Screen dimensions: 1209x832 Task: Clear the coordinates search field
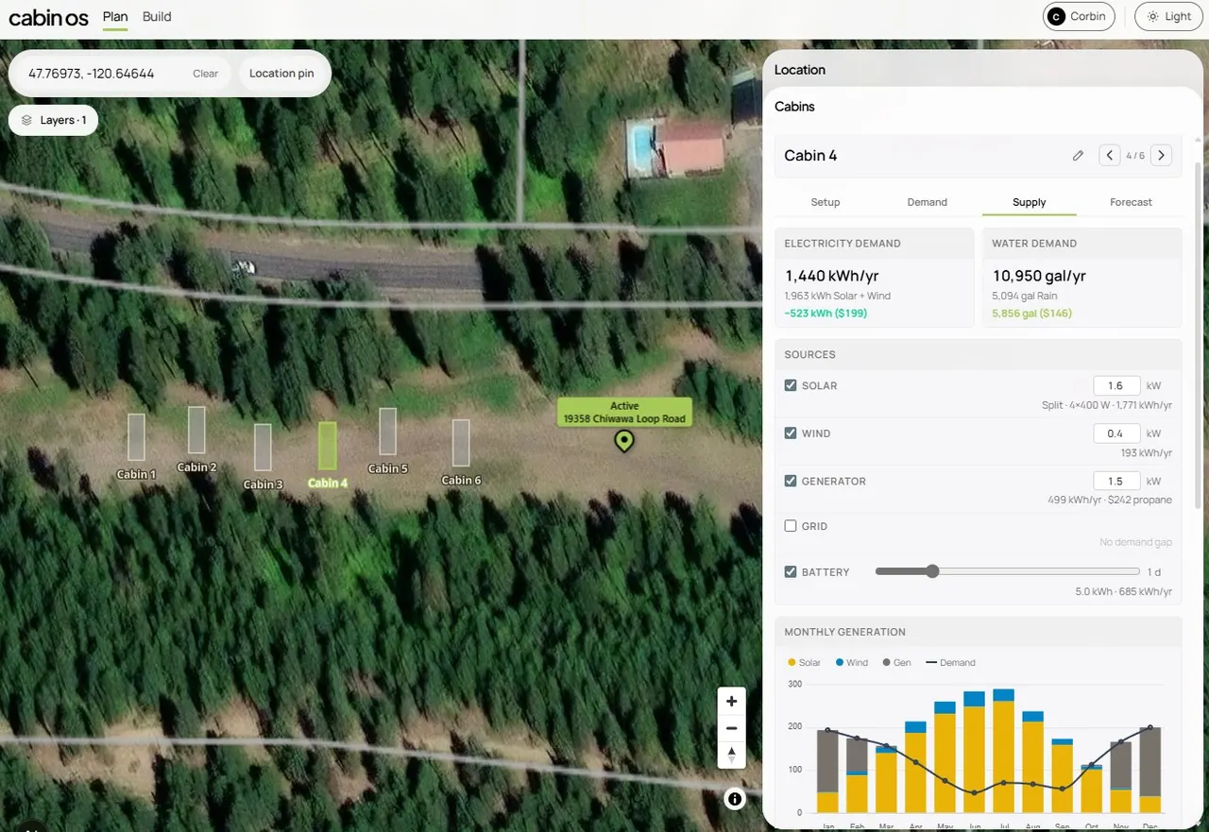click(205, 74)
